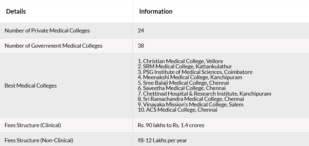Click the Fees Structure (Clinical) label

point(33,125)
